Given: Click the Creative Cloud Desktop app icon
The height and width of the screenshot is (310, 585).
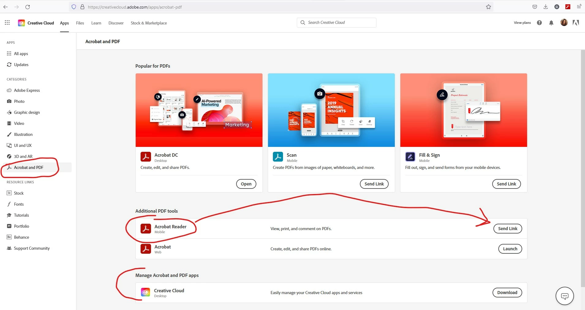Looking at the screenshot, I should (x=145, y=293).
